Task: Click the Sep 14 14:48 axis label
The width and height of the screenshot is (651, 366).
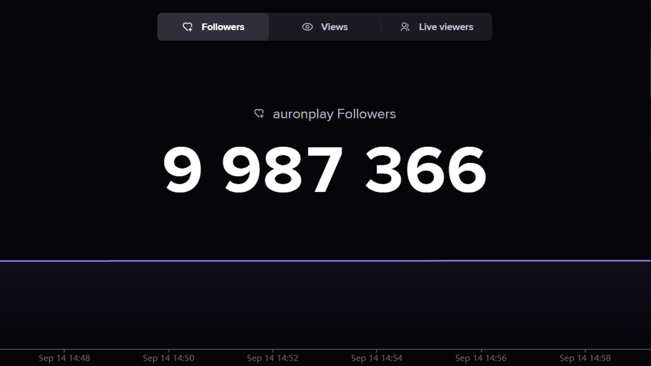Action: click(64, 358)
